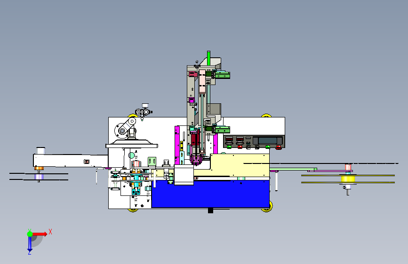This screenshot has height=264, width=408.
Task: Select the cream-colored cover plate below the control panel
Action: click(x=240, y=165)
